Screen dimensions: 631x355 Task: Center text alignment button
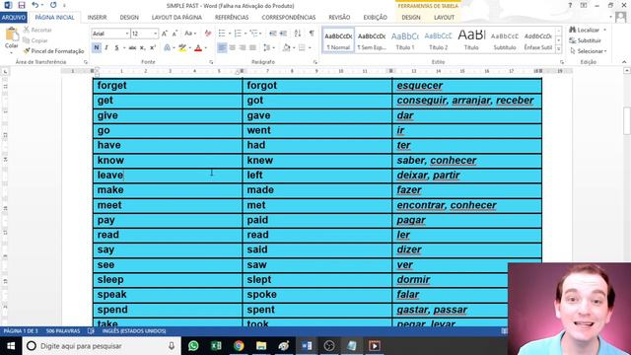coord(233,48)
